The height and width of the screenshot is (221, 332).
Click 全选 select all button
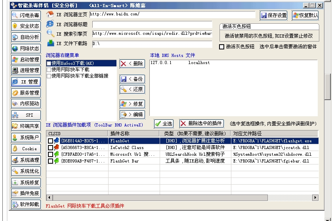[x=164, y=124]
